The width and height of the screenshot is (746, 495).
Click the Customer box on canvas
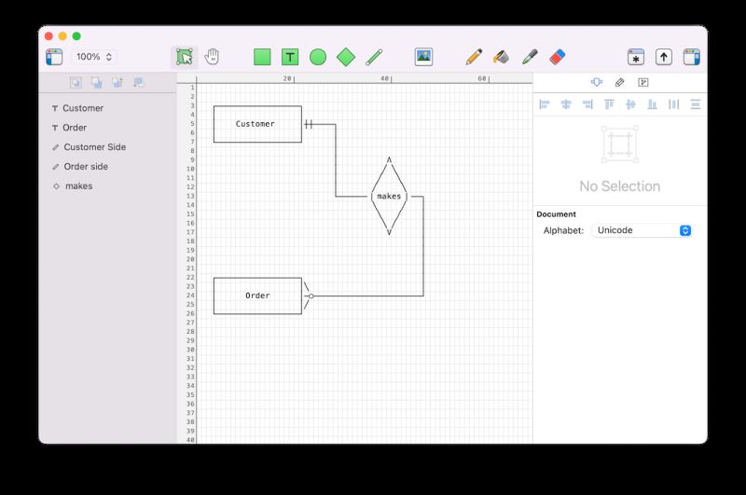(257, 124)
